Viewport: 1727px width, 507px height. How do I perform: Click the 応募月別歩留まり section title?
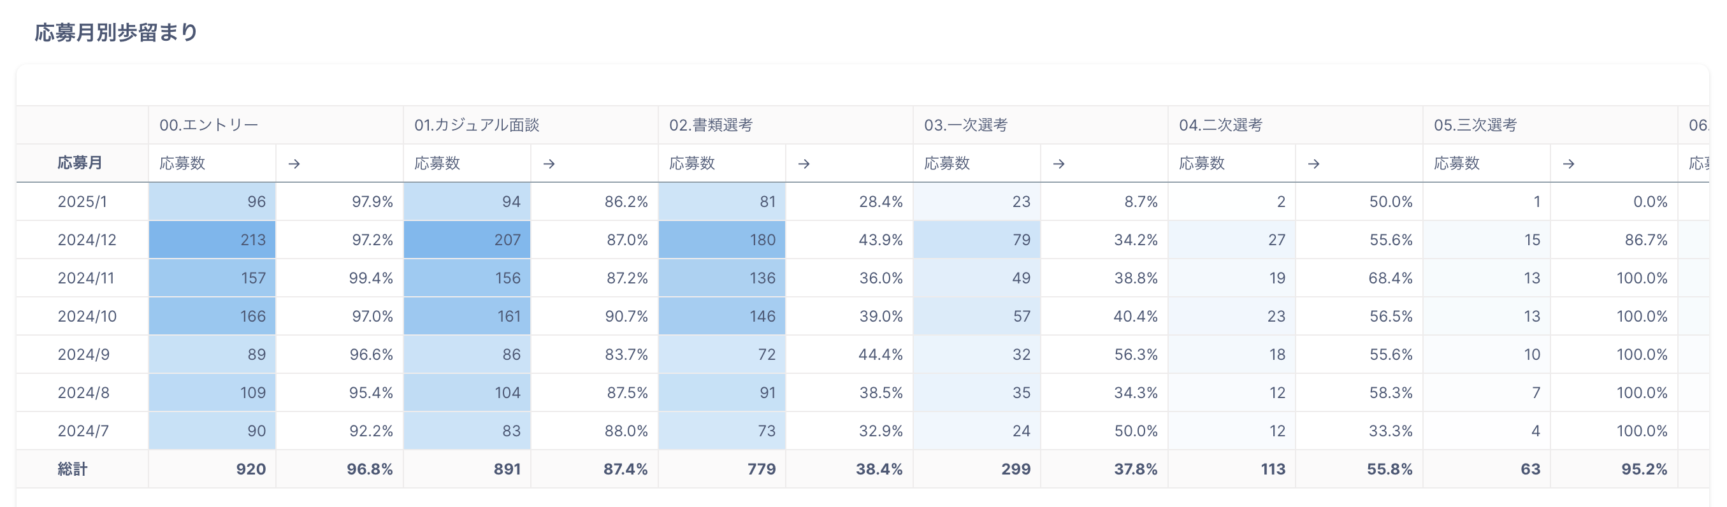(x=116, y=32)
